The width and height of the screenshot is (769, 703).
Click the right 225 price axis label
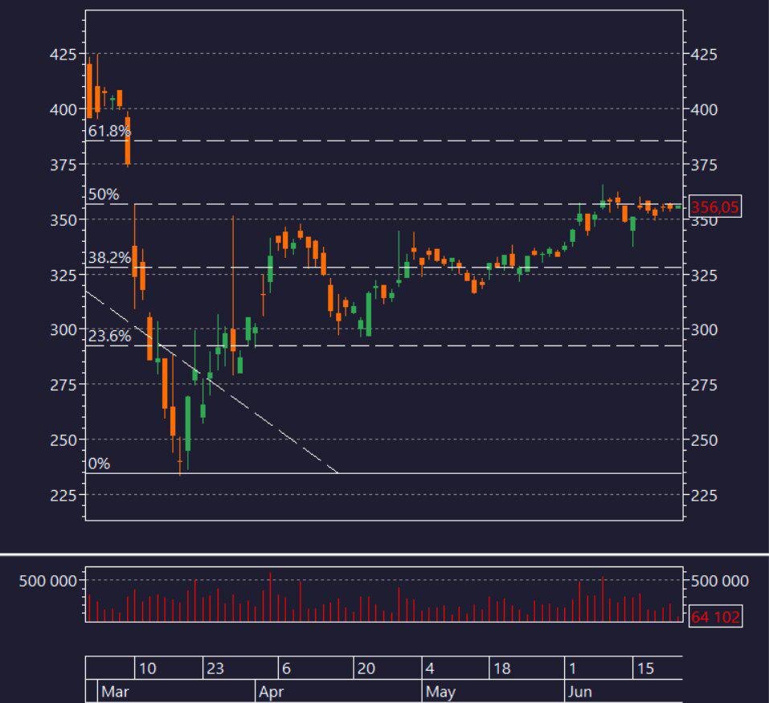704,496
